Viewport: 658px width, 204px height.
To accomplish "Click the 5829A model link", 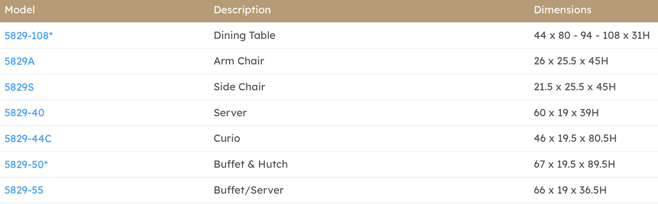I will (19, 61).
